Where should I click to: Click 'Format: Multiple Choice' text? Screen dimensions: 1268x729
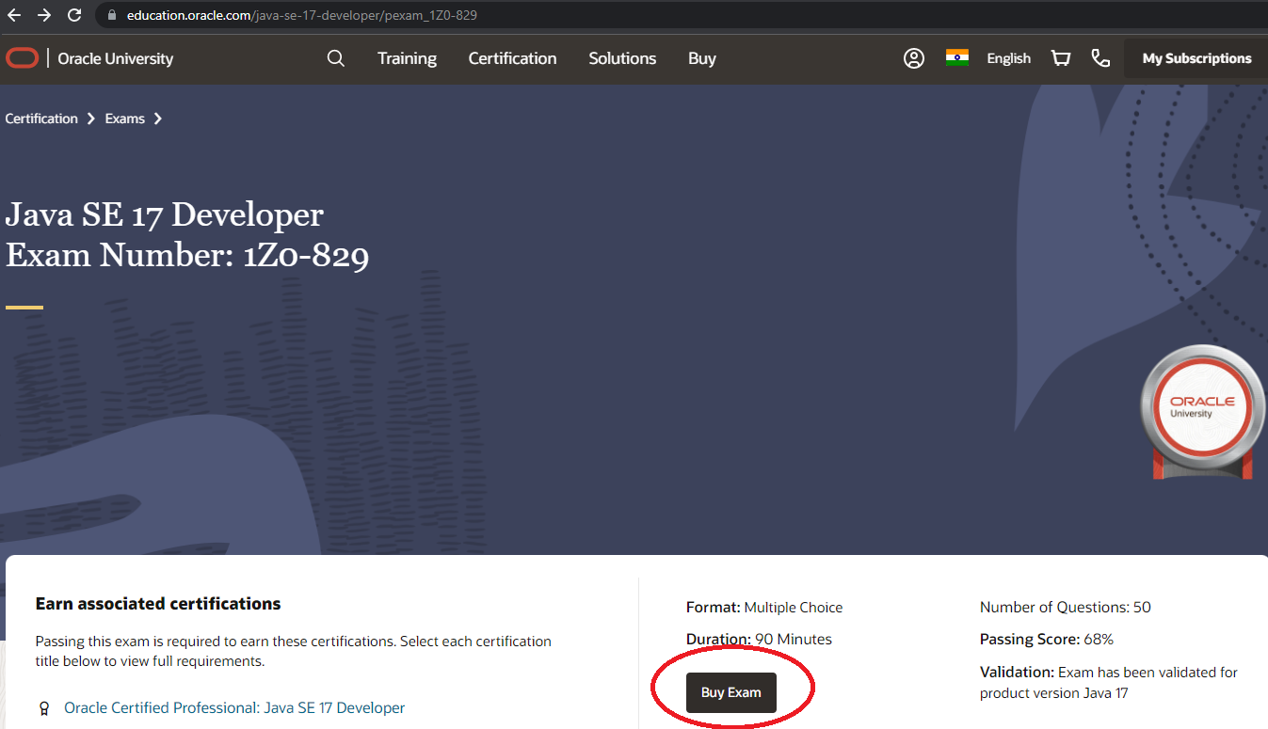pyautogui.click(x=764, y=608)
